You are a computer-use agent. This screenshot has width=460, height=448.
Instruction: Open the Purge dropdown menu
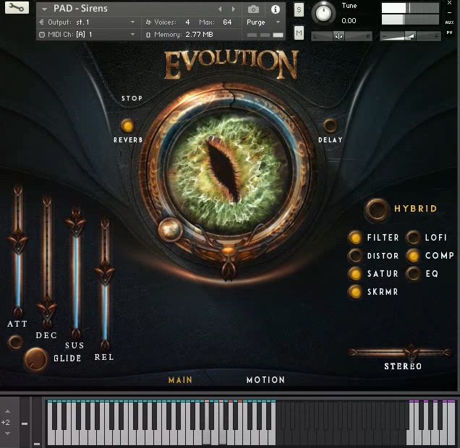pos(263,22)
